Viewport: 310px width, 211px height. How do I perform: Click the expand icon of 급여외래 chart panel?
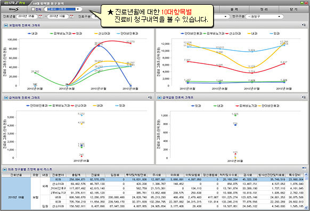coord(150,98)
